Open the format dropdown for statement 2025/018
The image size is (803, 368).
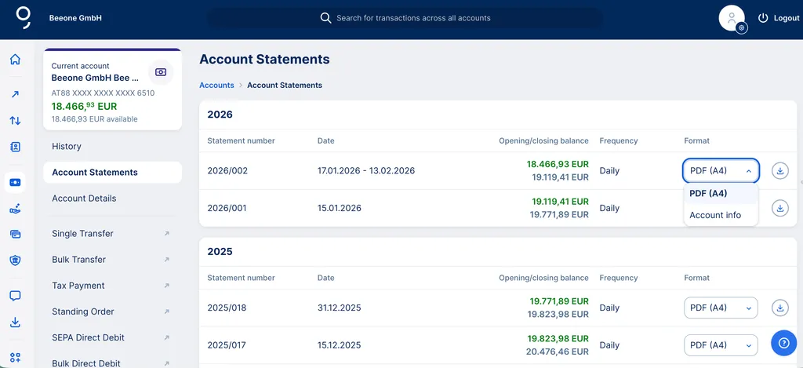[721, 308]
